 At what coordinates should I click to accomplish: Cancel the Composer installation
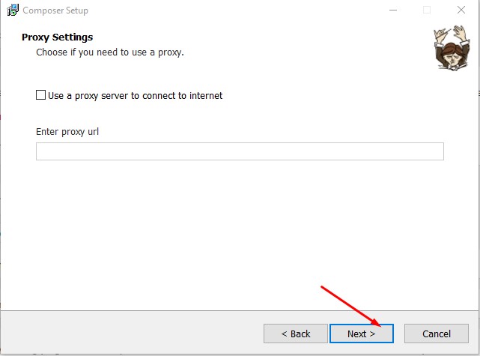[436, 334]
